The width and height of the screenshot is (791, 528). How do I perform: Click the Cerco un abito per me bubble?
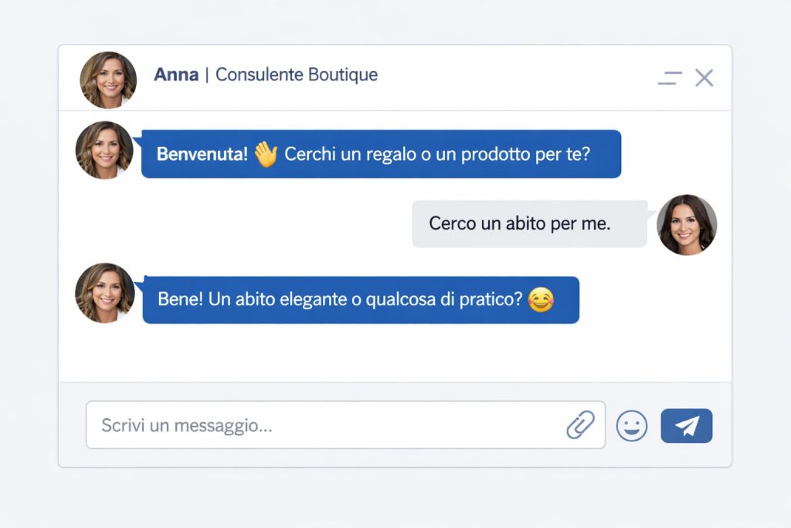529,223
